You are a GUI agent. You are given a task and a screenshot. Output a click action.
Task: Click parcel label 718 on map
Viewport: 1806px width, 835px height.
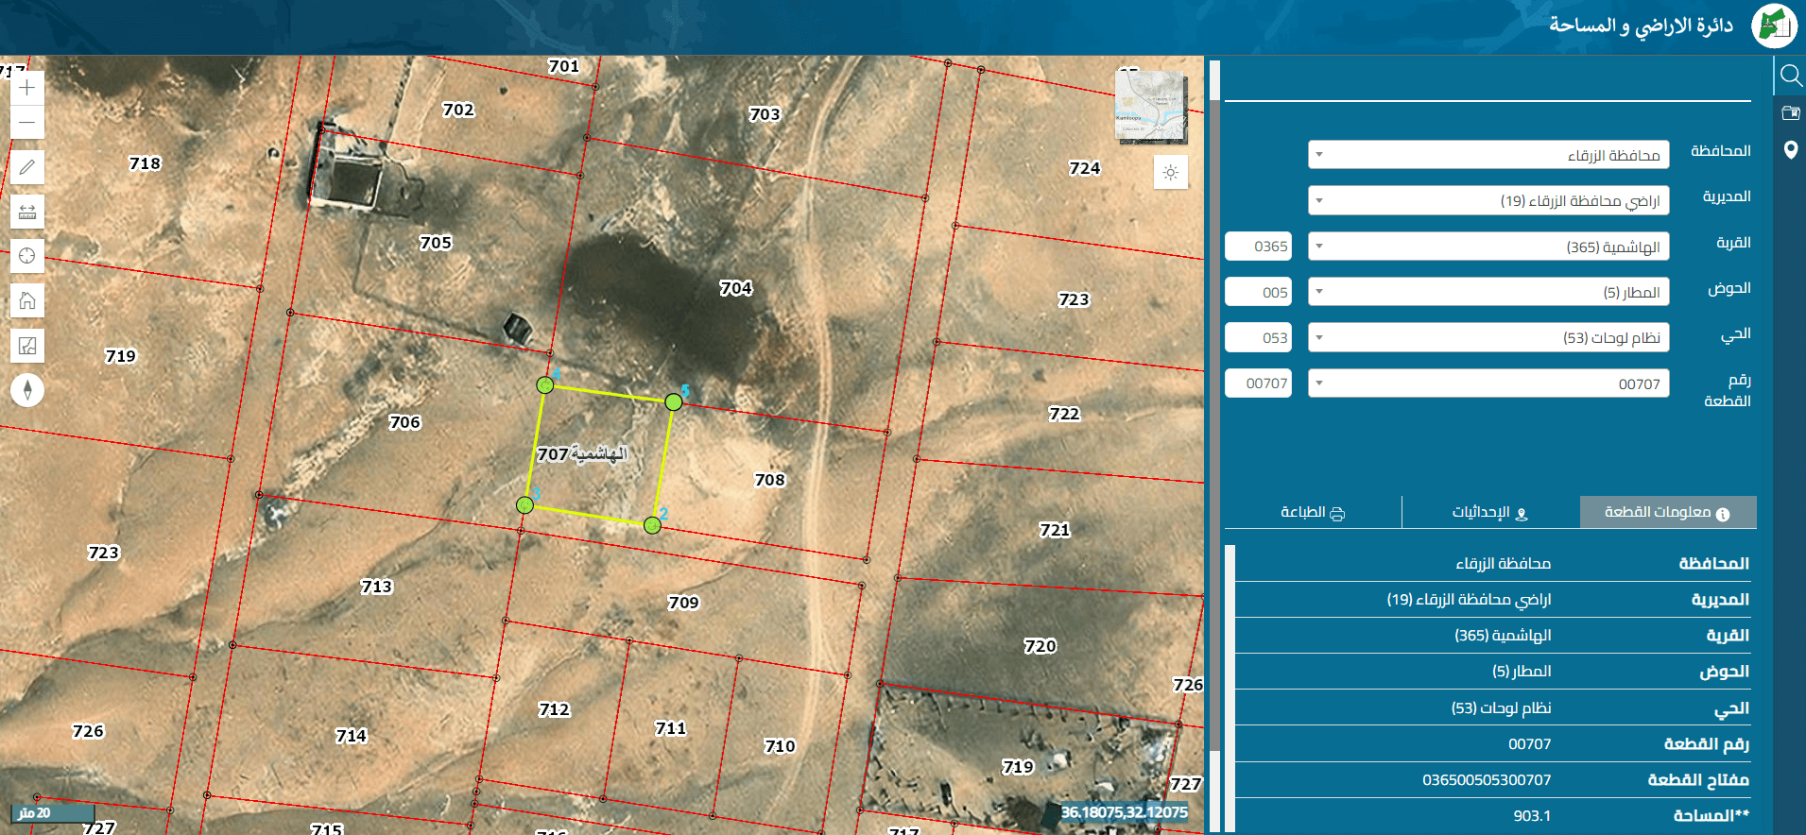click(145, 163)
